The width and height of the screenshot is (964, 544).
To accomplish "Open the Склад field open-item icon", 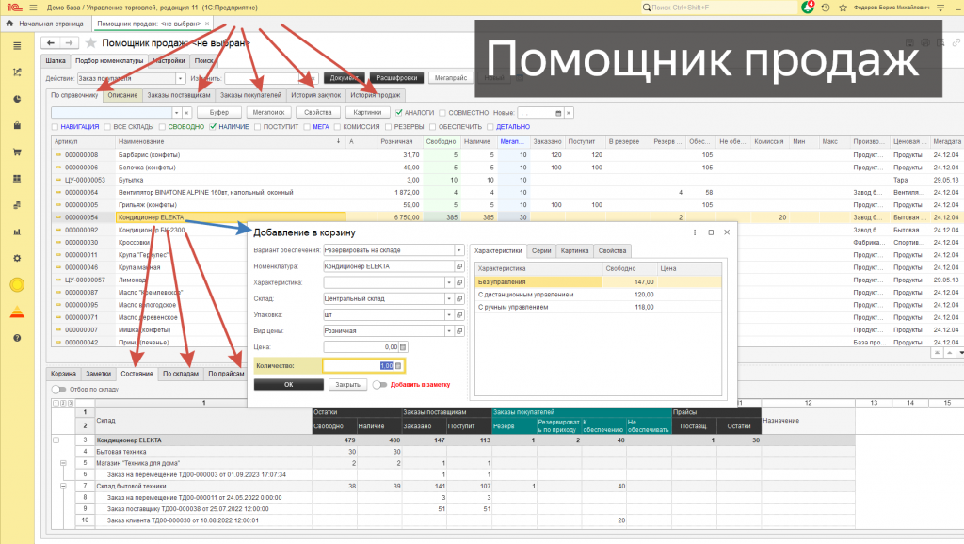I will (459, 298).
